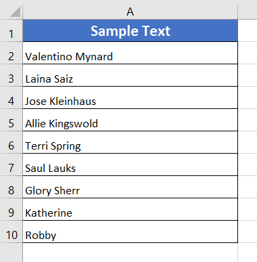Click the Select All corner triangle
This screenshot has height=262, width=257.
[15, 12]
